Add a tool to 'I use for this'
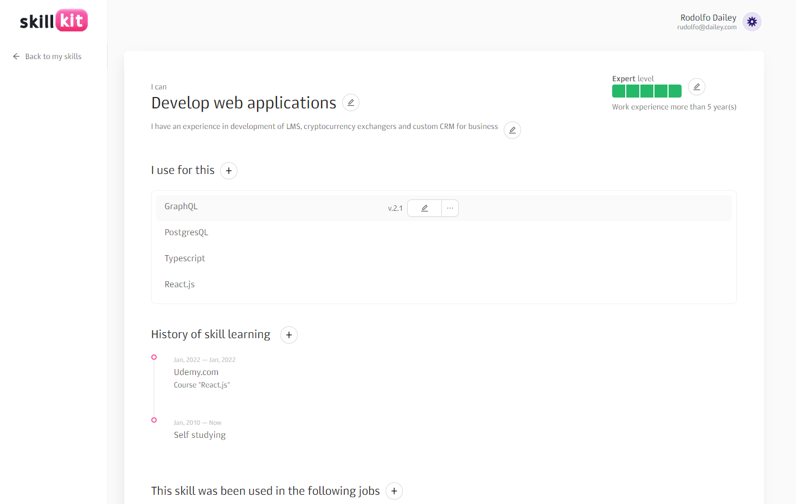Viewport: 796px width, 504px height. click(x=229, y=171)
